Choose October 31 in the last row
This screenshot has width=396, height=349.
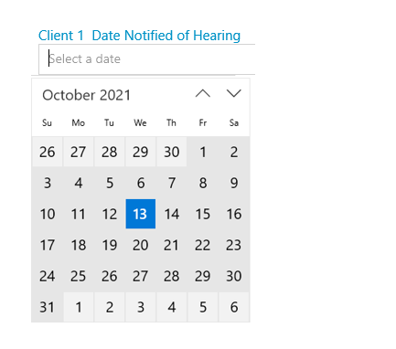coord(48,307)
